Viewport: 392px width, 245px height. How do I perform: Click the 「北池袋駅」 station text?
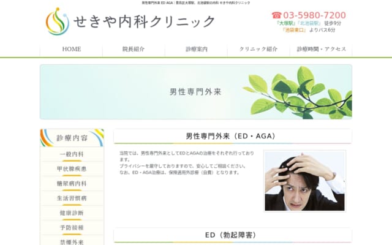point(309,23)
